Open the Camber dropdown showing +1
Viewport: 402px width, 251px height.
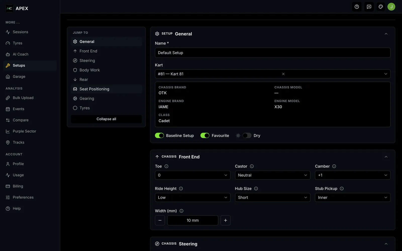point(353,175)
